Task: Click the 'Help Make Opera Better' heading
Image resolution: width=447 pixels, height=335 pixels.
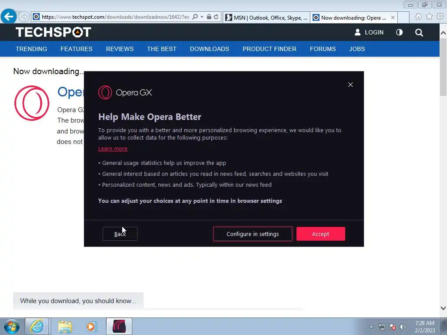Action: (x=150, y=117)
